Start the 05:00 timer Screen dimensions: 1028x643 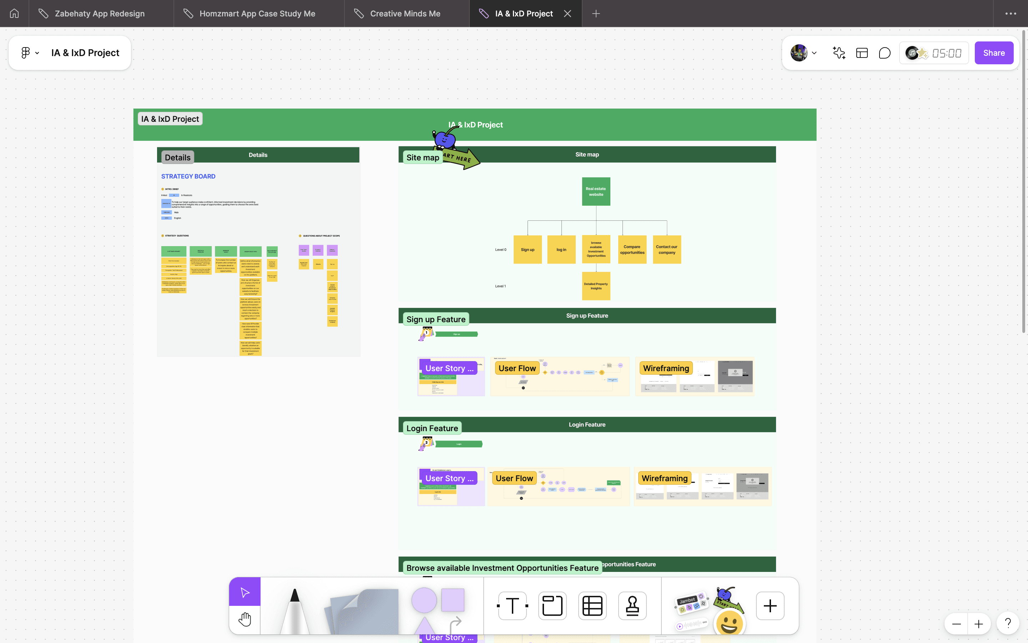(x=947, y=53)
